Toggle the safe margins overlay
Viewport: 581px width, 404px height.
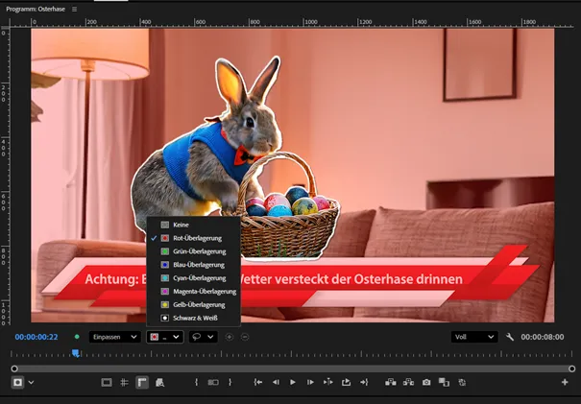click(x=107, y=382)
